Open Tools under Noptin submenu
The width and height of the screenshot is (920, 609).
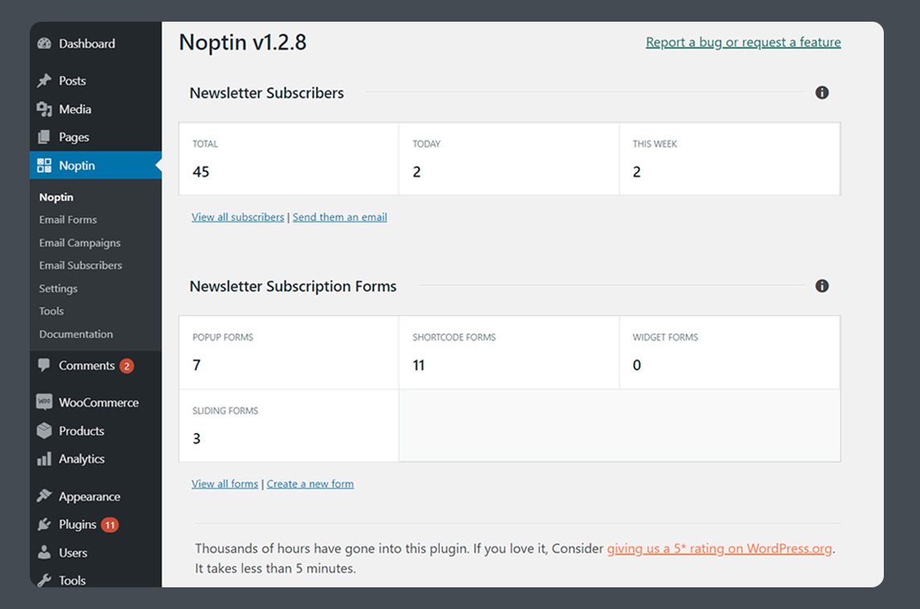pos(51,311)
